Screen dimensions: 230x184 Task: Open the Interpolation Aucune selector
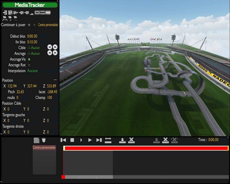32,71
